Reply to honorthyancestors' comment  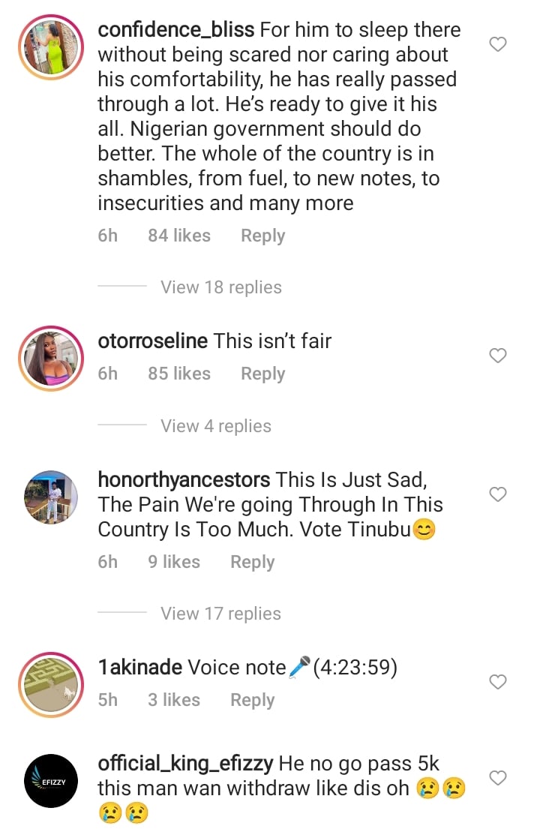[x=252, y=562]
